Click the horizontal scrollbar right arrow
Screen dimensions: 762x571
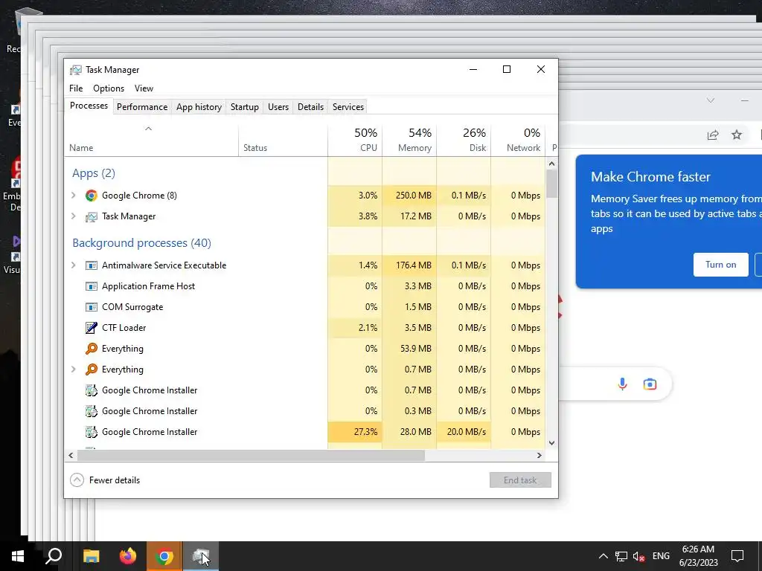[x=539, y=456]
